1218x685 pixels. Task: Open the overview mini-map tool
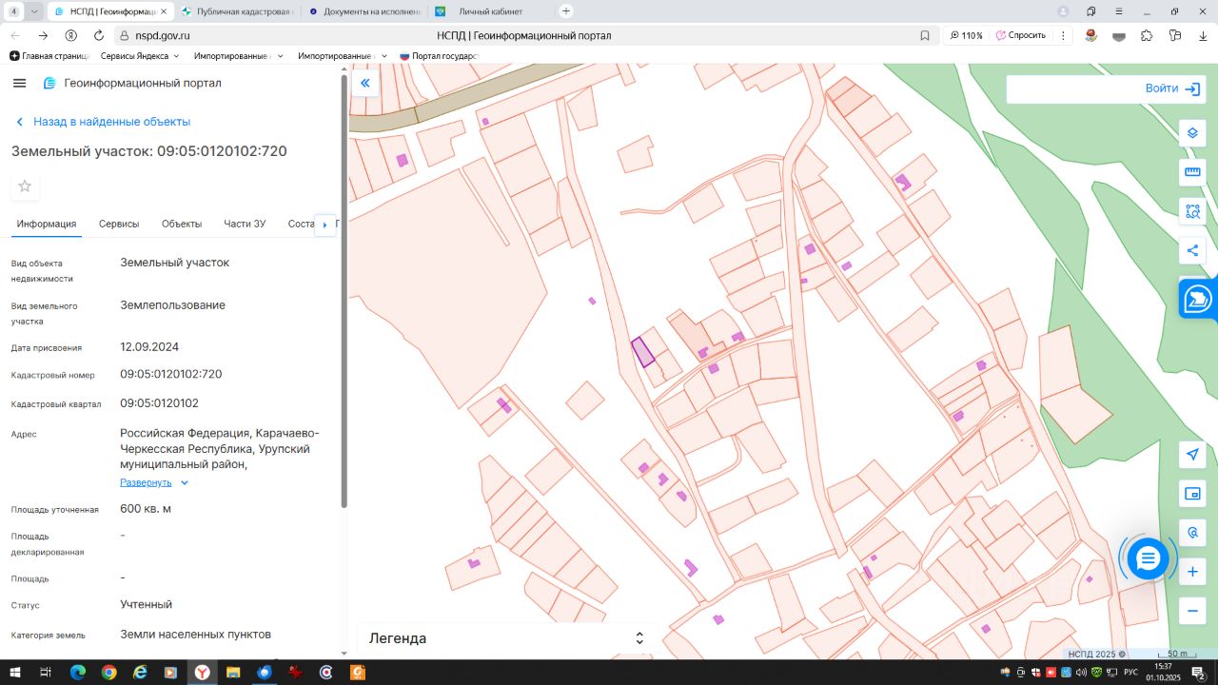[x=1192, y=494]
